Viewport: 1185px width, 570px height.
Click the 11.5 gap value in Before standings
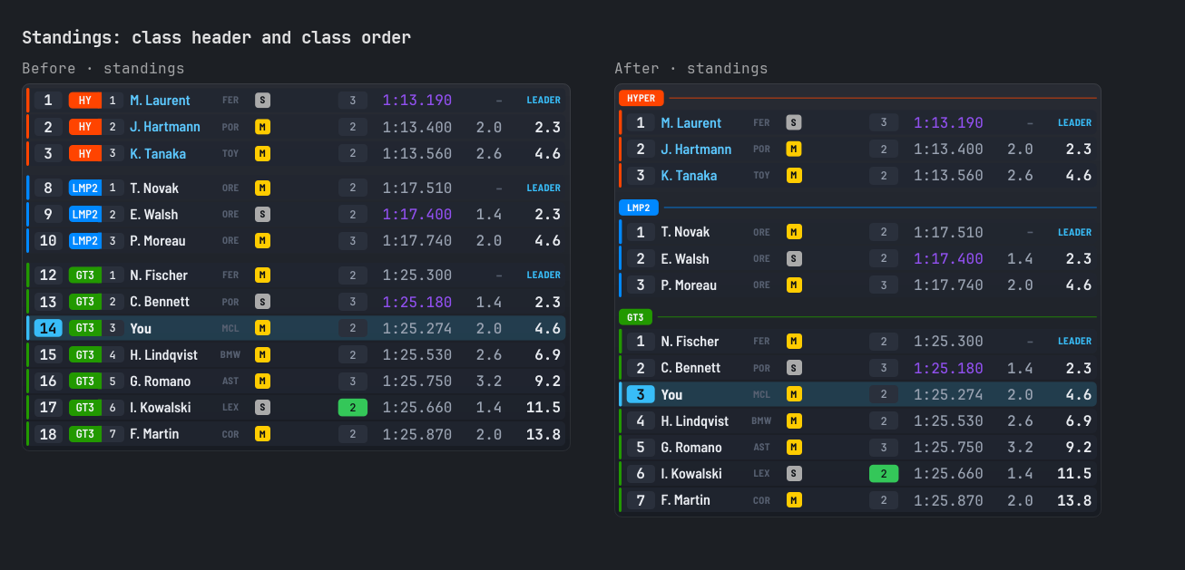point(544,408)
